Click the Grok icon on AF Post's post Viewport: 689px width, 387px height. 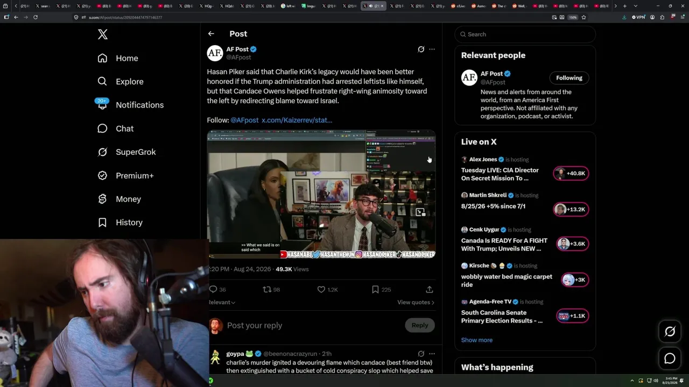[421, 49]
